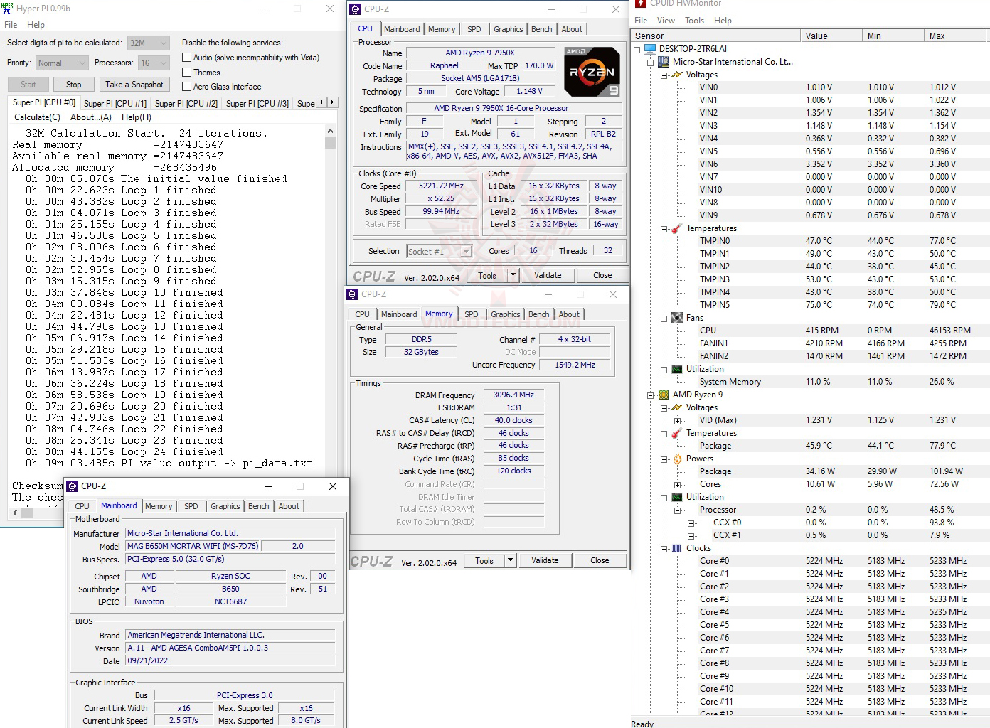Click the Validate button in CPU-Z
This screenshot has width=990, height=728.
[548, 275]
